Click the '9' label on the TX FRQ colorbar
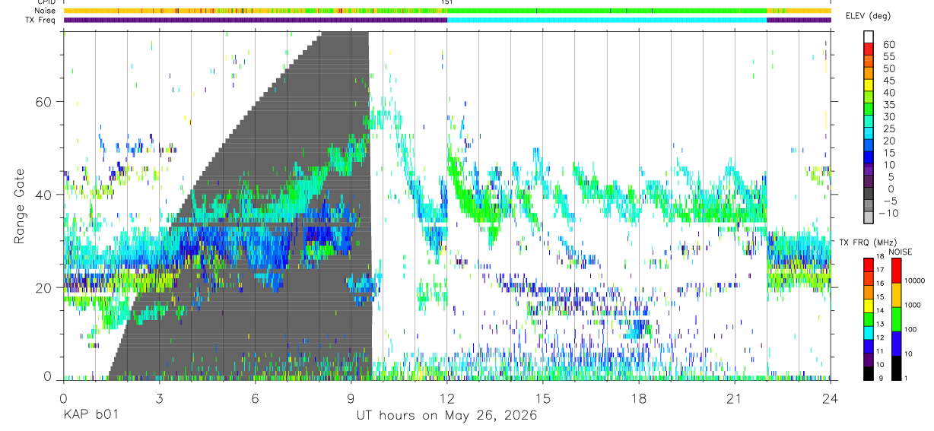934x431 pixels. click(881, 379)
